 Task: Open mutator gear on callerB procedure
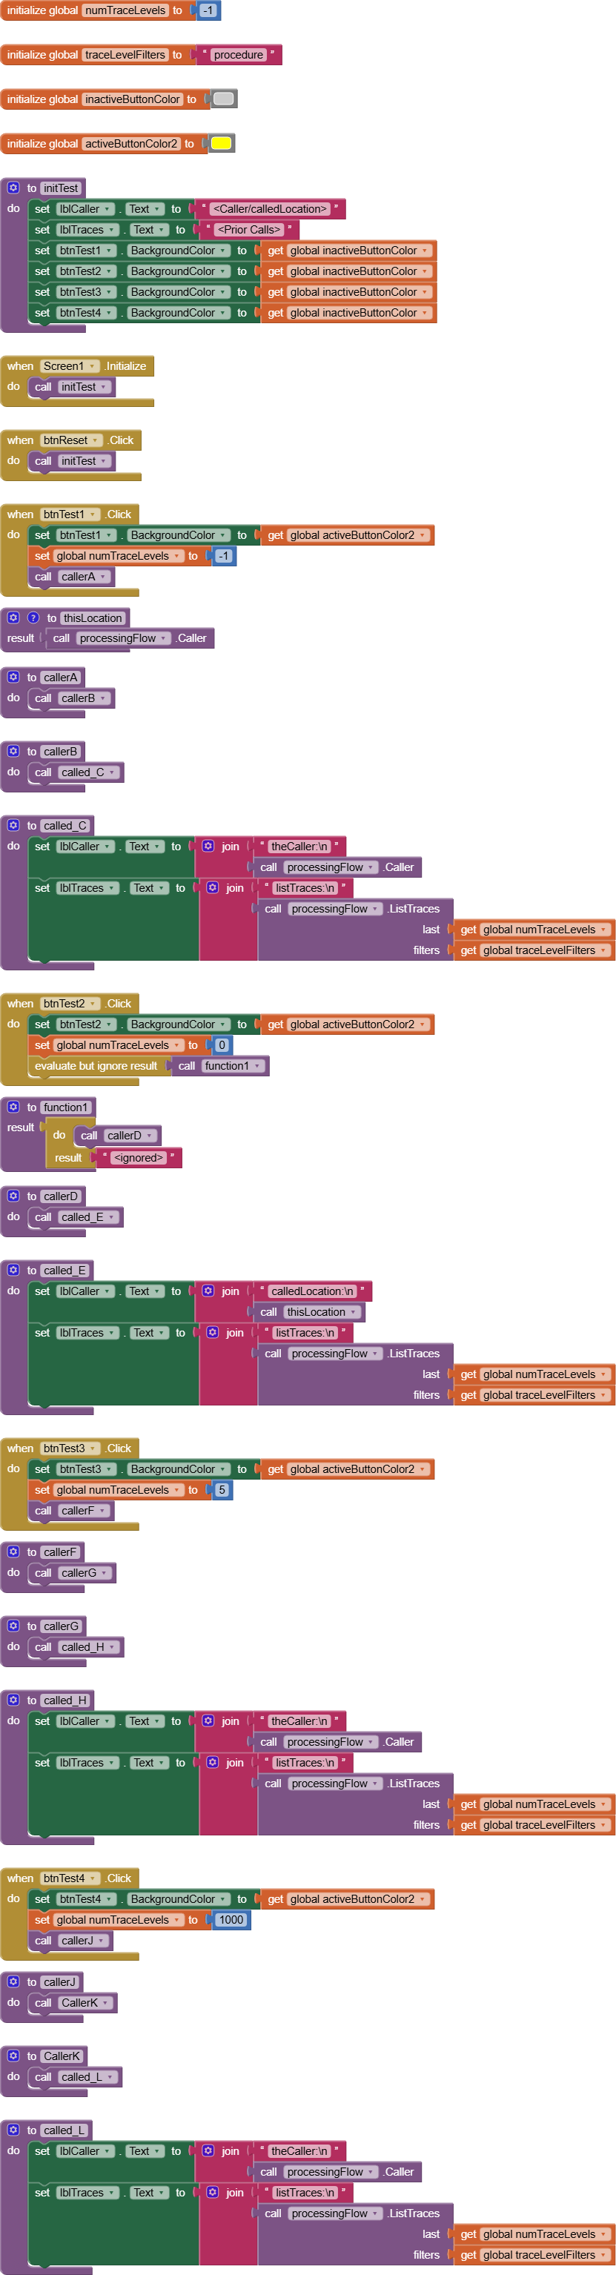pos(13,752)
